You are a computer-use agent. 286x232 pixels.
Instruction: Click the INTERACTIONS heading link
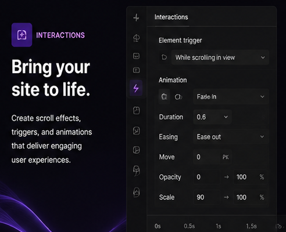(x=60, y=35)
